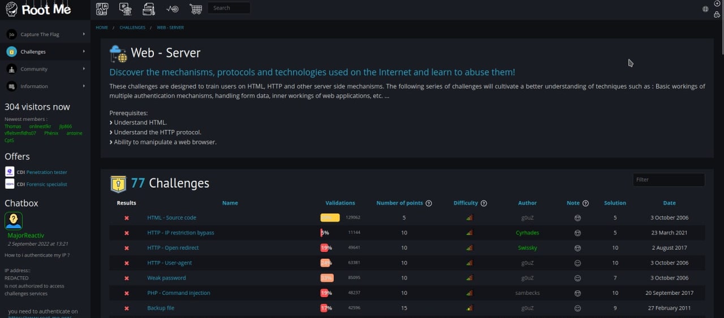
Task: Click the difficulty bars icon for Backup file
Action: [x=469, y=308]
